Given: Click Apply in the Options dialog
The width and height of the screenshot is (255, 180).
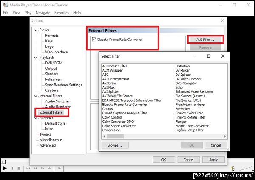Looking at the screenshot, I should pyautogui.click(x=213, y=160).
